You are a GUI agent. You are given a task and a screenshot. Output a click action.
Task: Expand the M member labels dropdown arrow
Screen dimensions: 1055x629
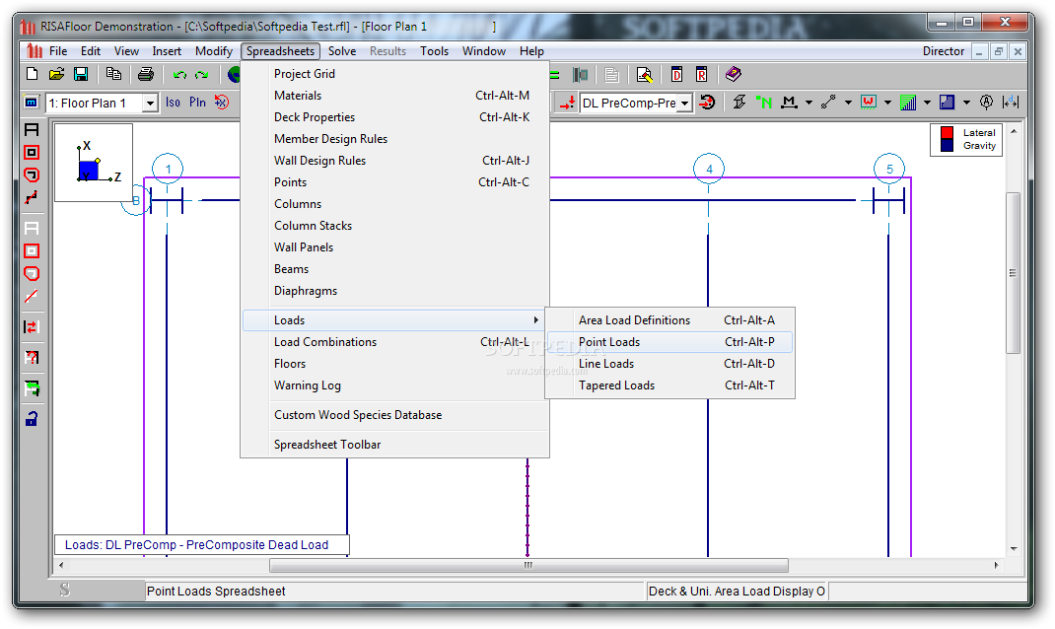(809, 103)
